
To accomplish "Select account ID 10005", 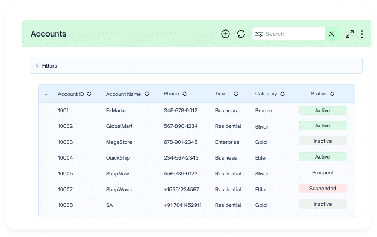I will (65, 174).
